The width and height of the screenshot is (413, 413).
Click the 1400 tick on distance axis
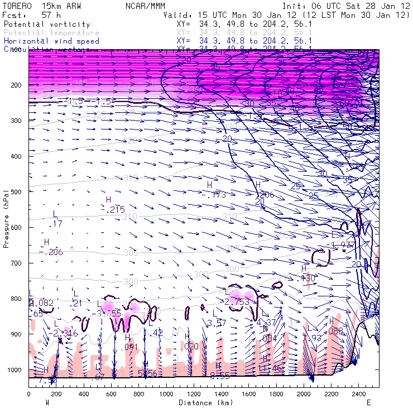tap(221, 394)
